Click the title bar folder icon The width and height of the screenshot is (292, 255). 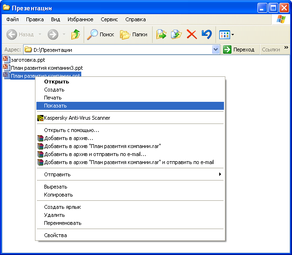pos(6,8)
